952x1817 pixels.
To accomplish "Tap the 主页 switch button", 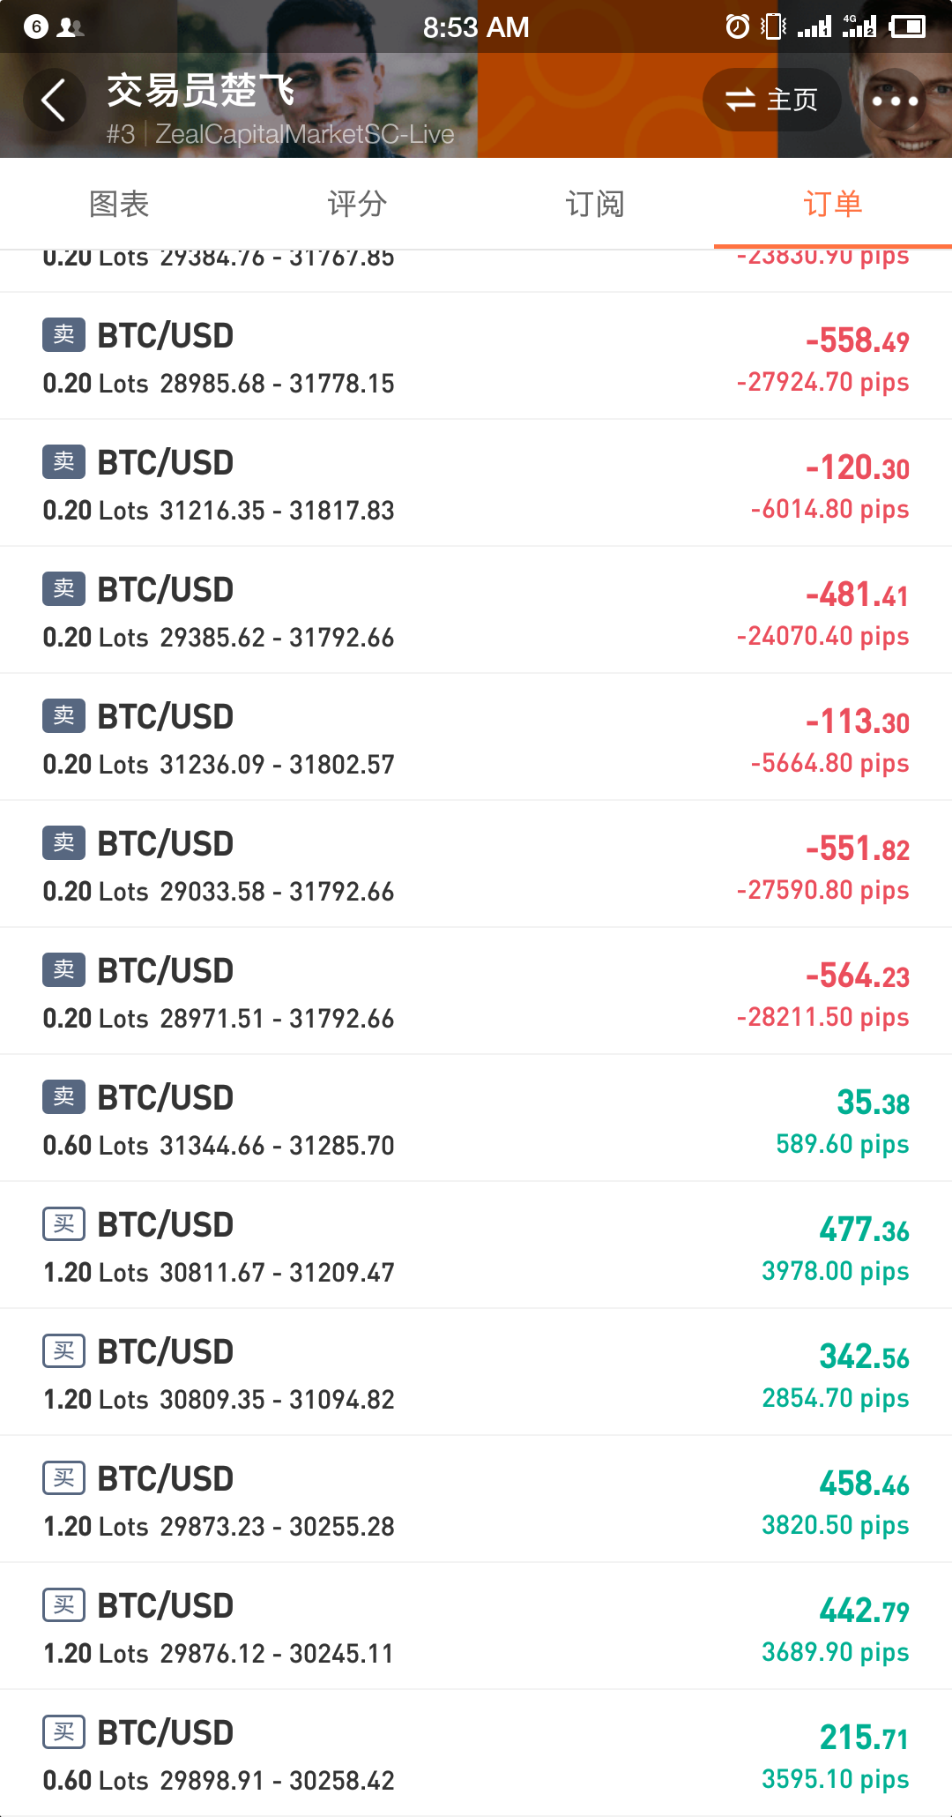I will [x=772, y=100].
